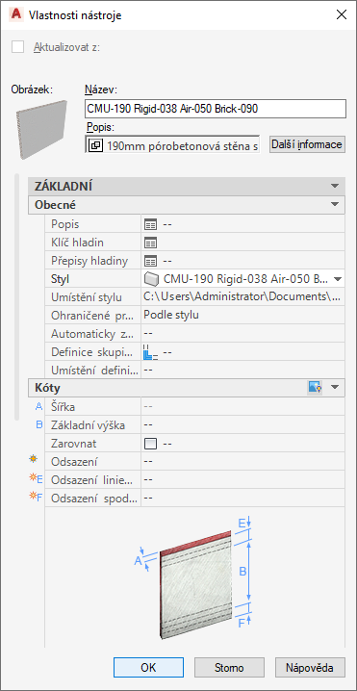
Task: Collapse the Kóty category arrow
Action: click(336, 388)
